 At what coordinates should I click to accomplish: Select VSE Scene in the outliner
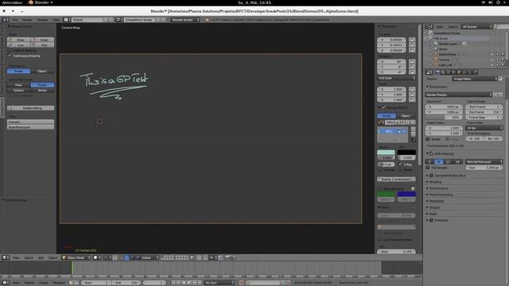coord(441,38)
